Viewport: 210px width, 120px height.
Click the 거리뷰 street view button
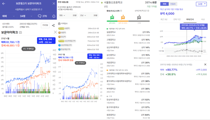[45, 25]
